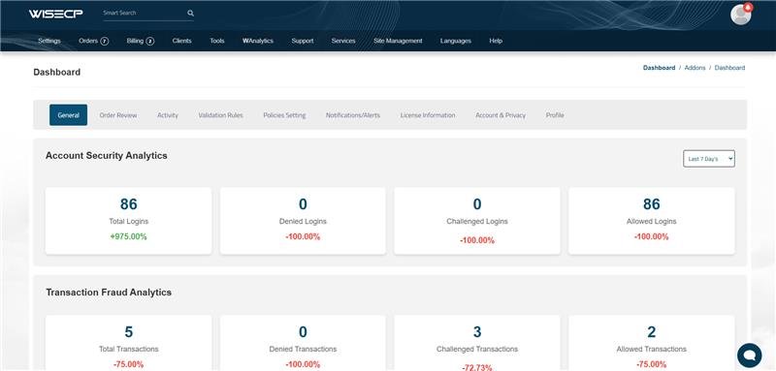Switch to the License Information tab
The height and width of the screenshot is (371, 776).
click(428, 115)
